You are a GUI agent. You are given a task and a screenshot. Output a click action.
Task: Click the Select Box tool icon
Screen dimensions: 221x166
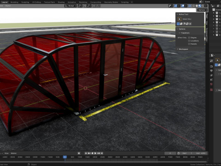pyautogui.click(x=180, y=19)
